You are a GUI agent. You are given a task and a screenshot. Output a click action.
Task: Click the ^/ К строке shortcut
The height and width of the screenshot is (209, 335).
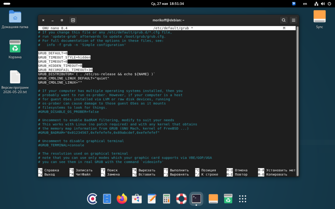[207, 174]
